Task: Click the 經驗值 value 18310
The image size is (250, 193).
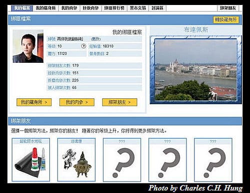Action: pos(108,46)
